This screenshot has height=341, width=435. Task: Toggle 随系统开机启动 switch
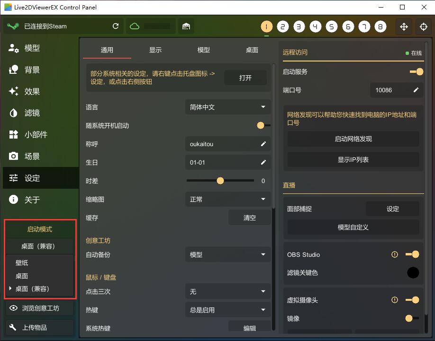263,125
